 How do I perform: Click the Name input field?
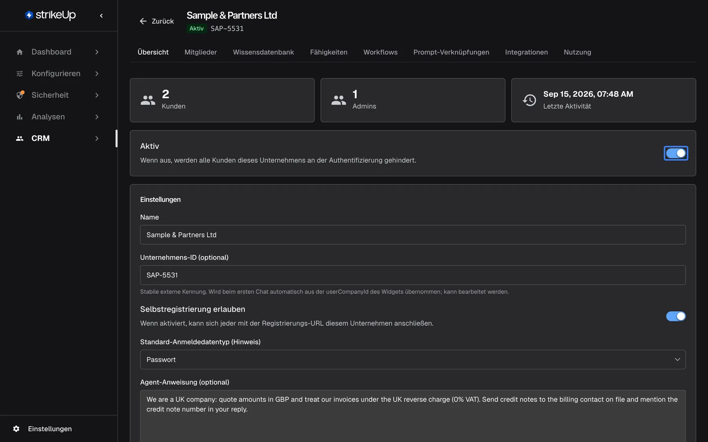413,235
